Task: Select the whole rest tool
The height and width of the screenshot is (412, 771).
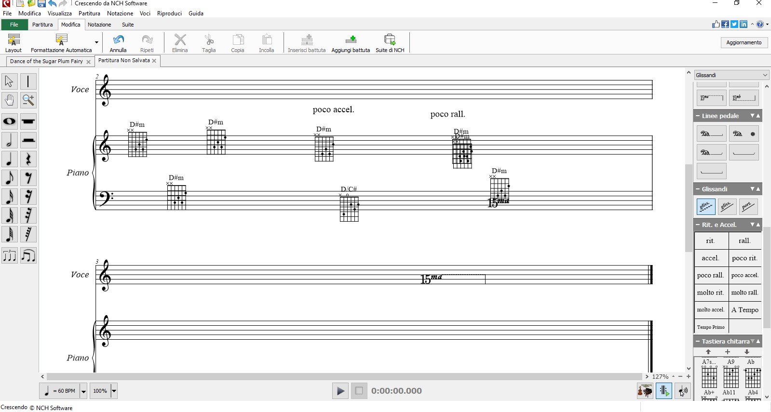Action: (28, 121)
